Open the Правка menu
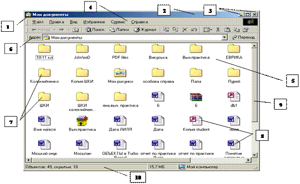This screenshot has height=184, width=300. pos(56,22)
